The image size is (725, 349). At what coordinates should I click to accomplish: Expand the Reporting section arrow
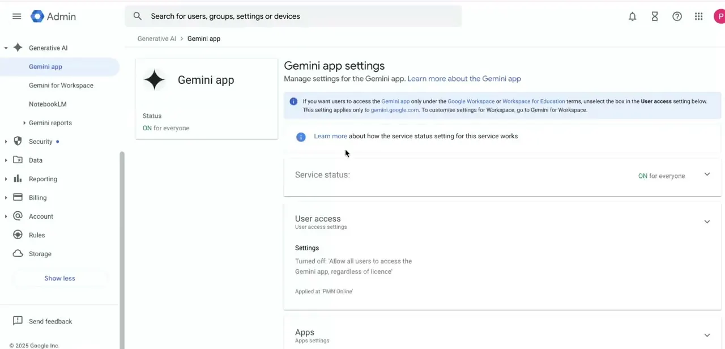6,179
